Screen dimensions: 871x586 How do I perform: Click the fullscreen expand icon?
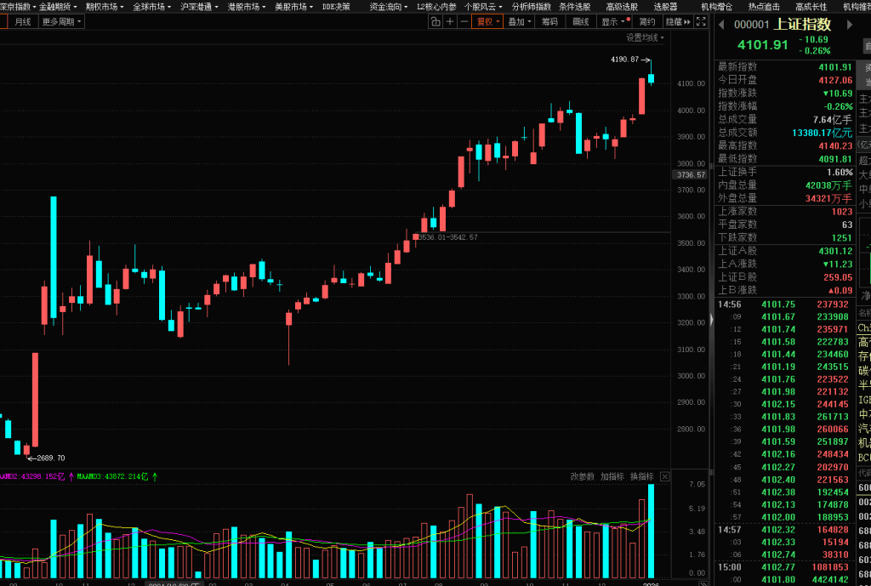click(x=700, y=22)
